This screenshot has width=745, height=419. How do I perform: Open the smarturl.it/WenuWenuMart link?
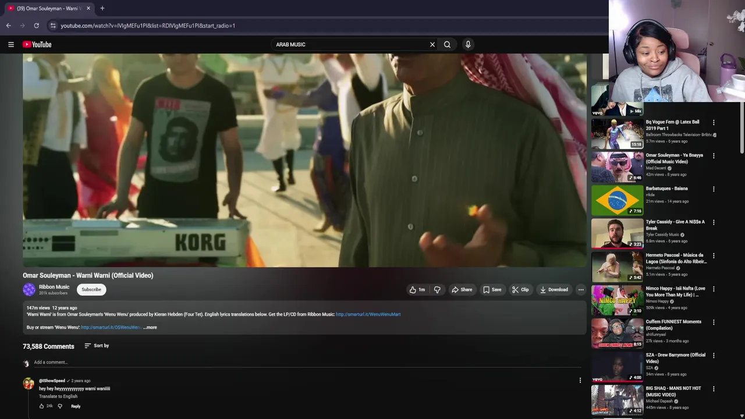pos(368,314)
